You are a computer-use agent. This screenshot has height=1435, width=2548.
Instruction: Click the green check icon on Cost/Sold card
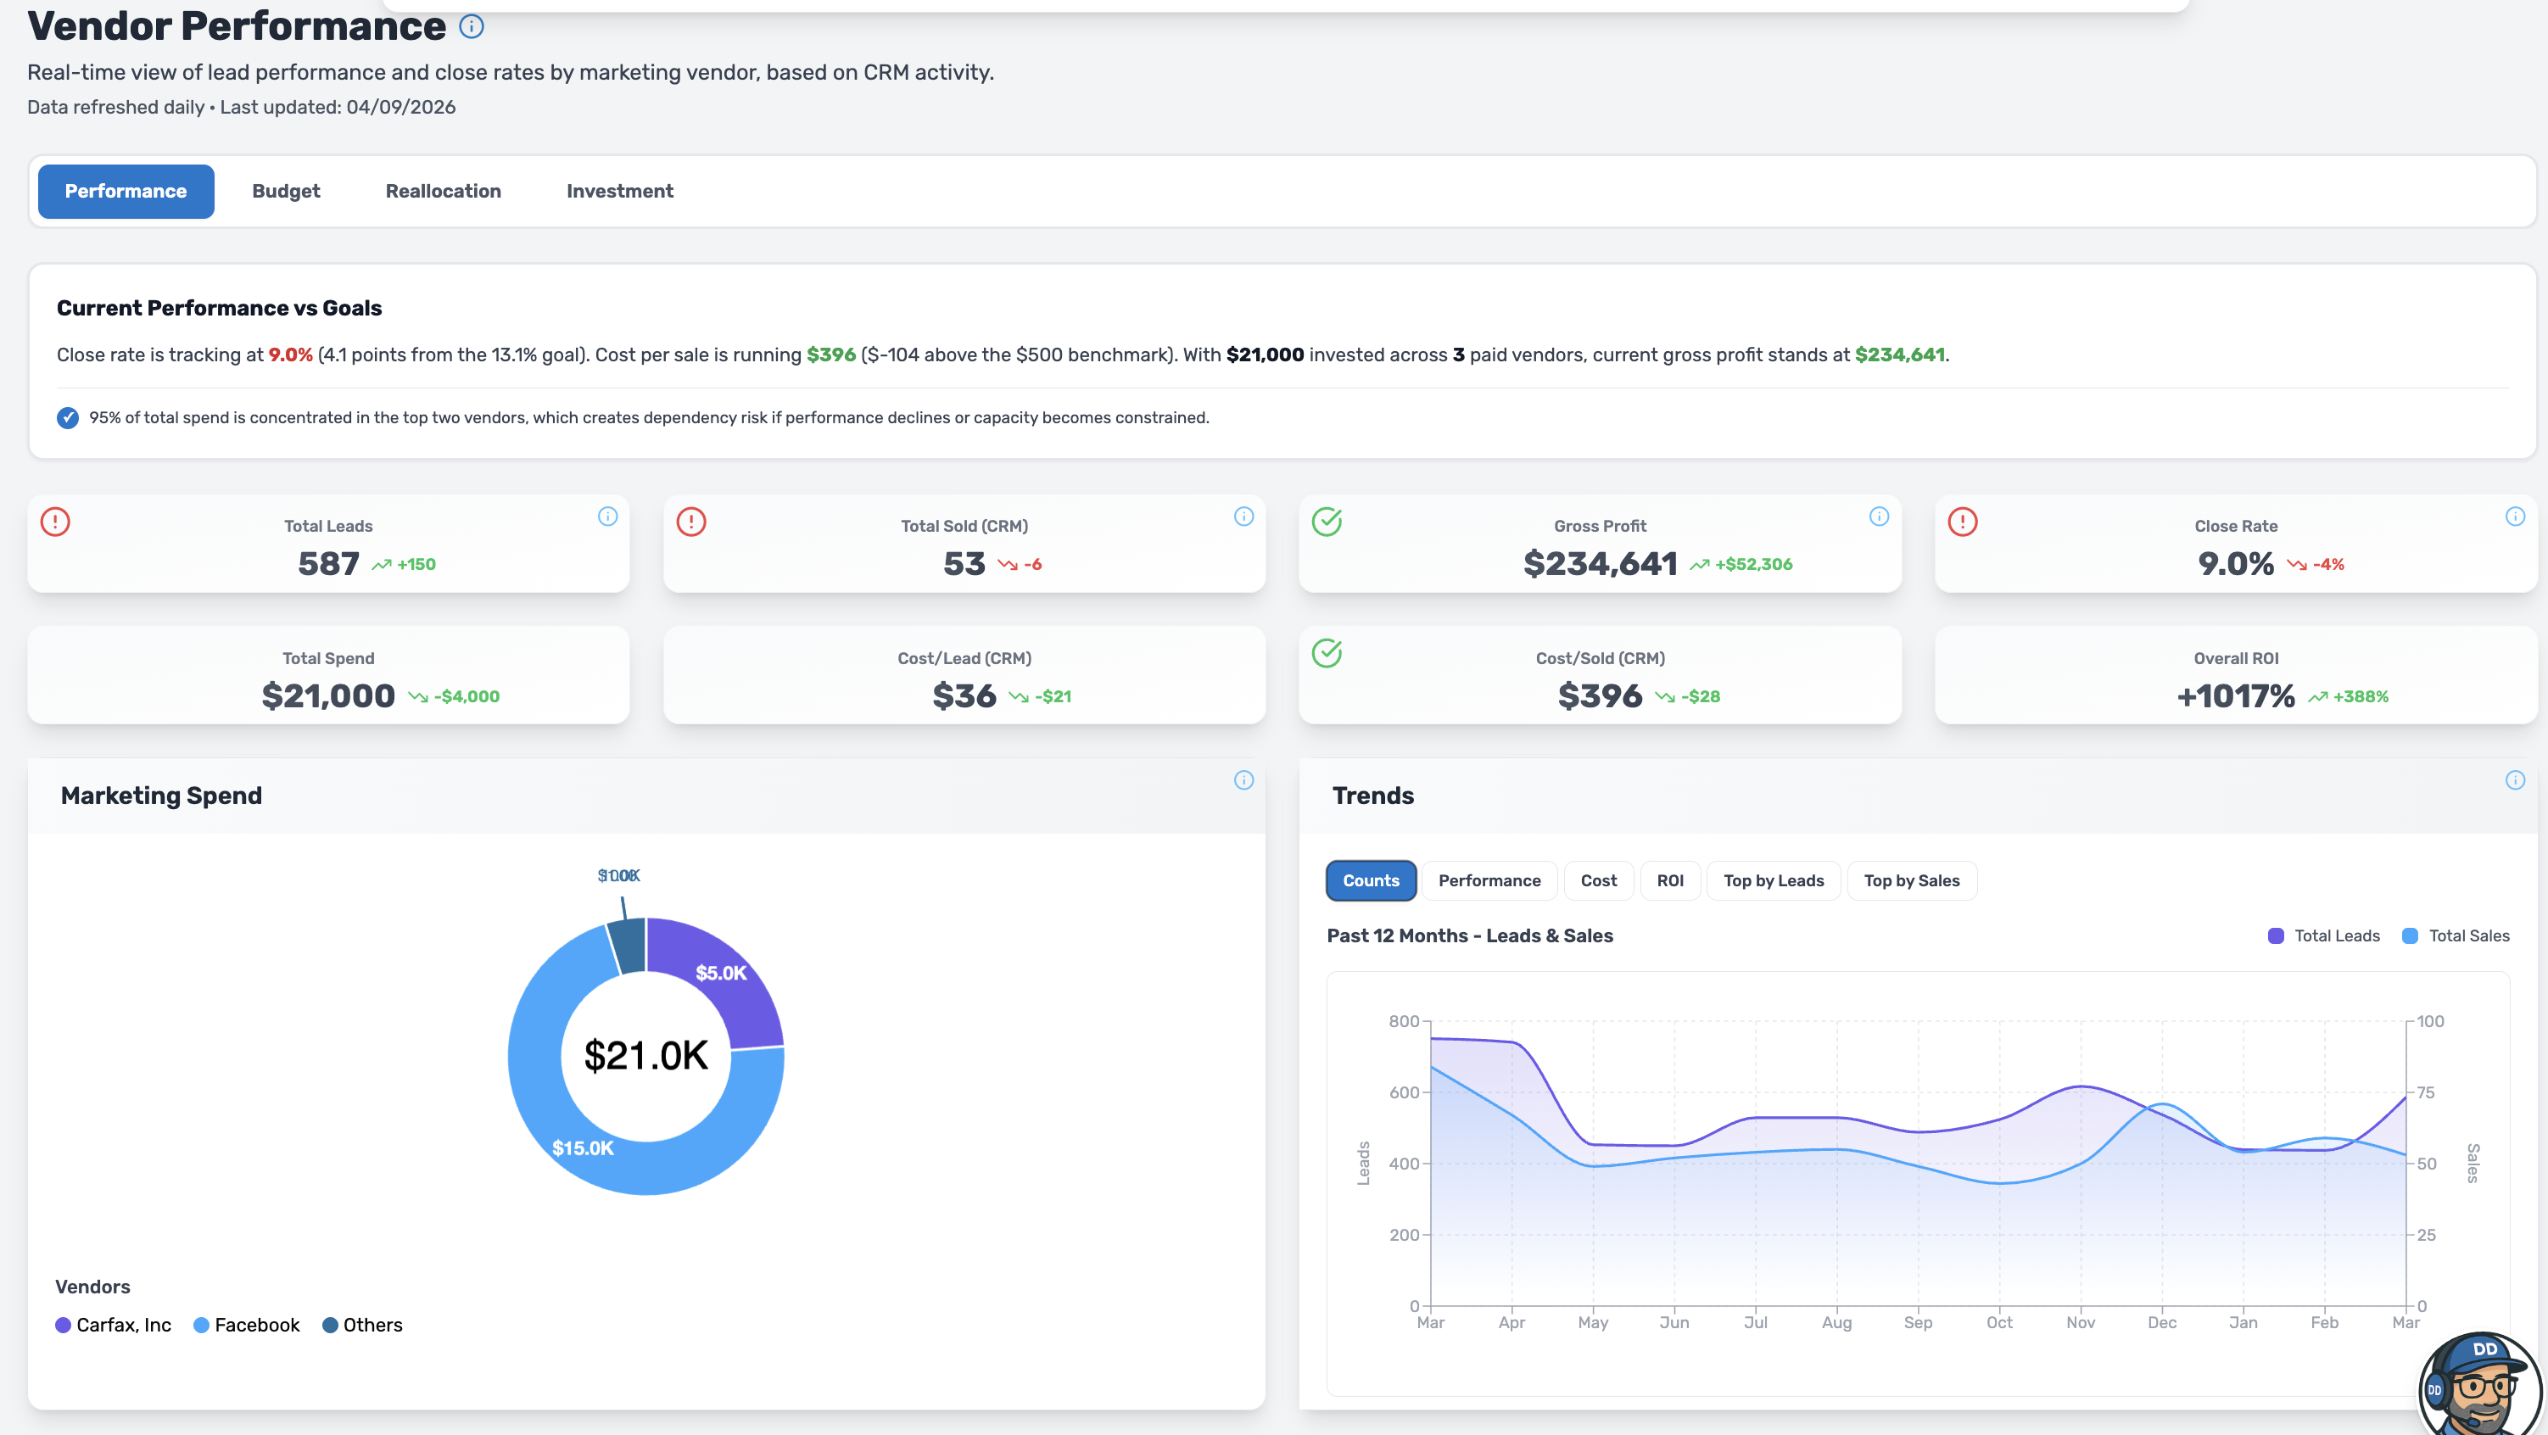[1327, 653]
